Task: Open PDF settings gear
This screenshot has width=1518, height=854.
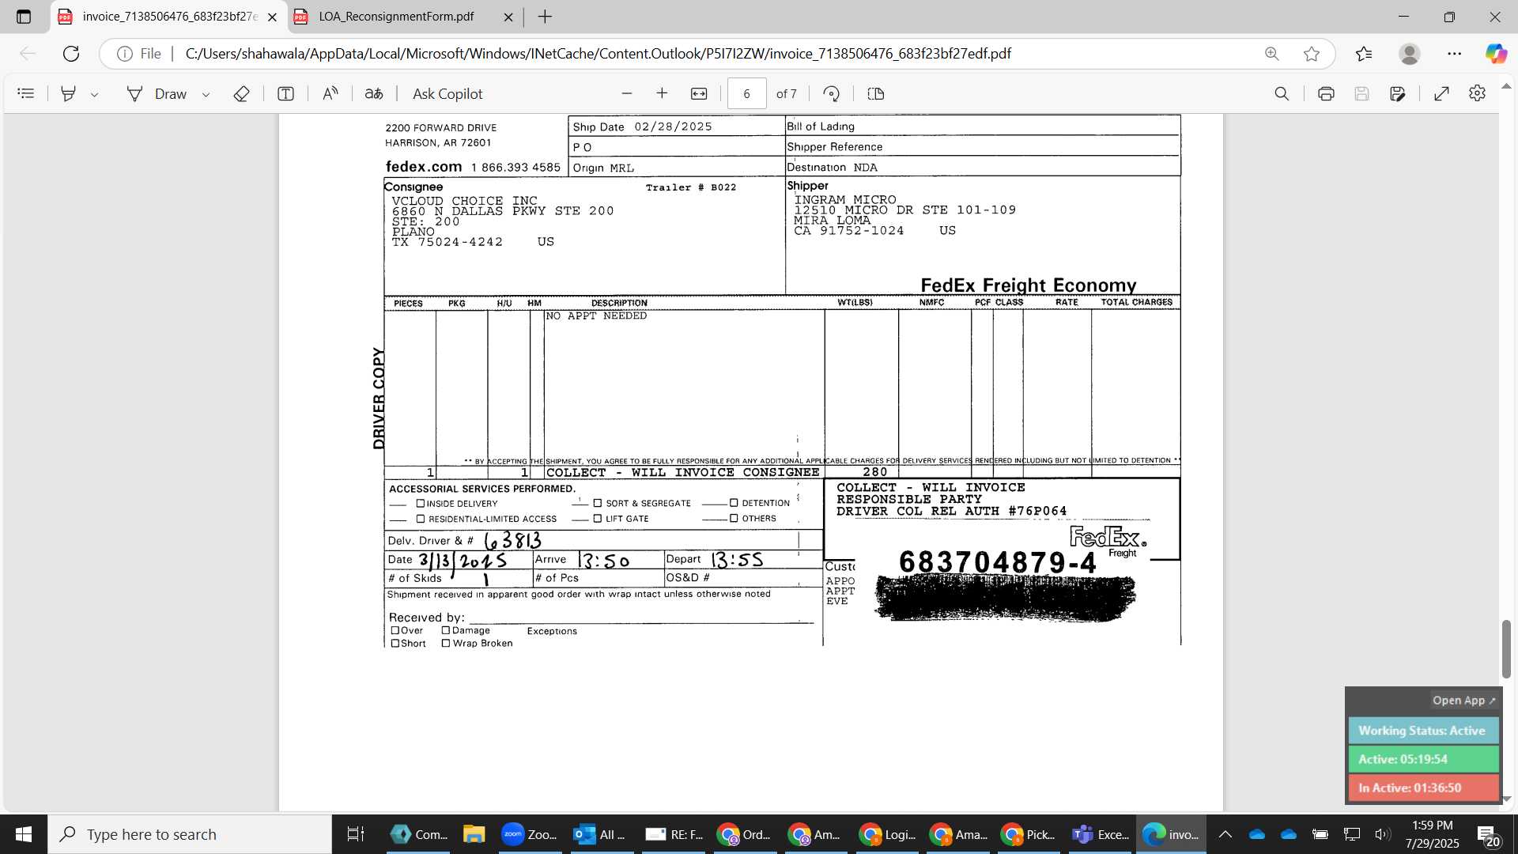Action: click(x=1477, y=93)
